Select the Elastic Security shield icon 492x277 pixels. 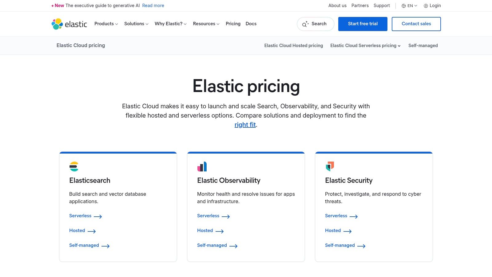point(329,167)
